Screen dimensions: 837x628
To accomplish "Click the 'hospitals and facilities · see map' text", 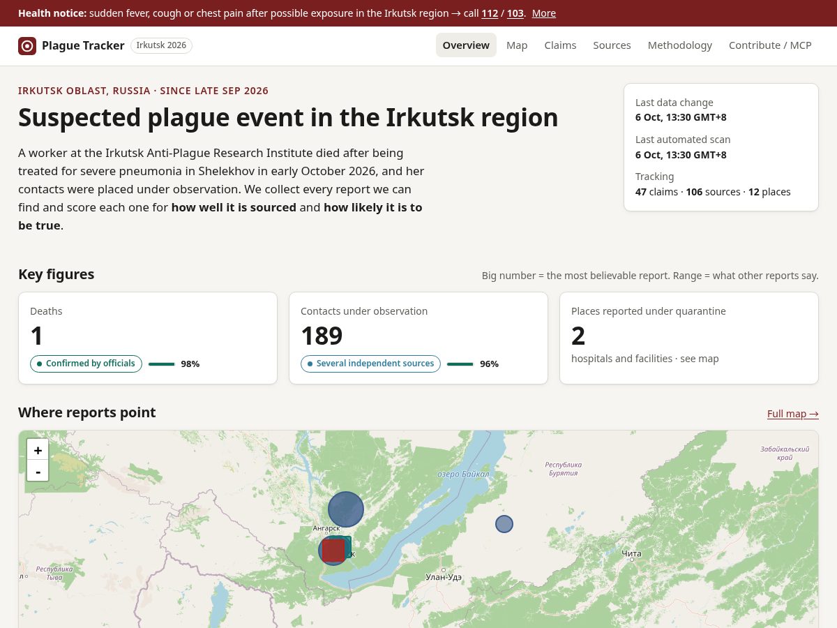I will (644, 359).
